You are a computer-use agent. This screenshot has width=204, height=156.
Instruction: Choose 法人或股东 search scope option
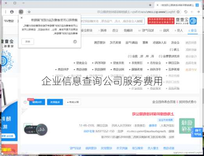point(159,43)
